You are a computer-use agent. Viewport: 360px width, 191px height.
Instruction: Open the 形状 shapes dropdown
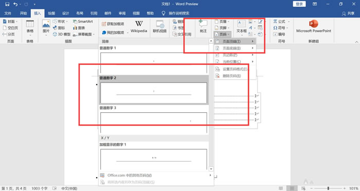60,22
